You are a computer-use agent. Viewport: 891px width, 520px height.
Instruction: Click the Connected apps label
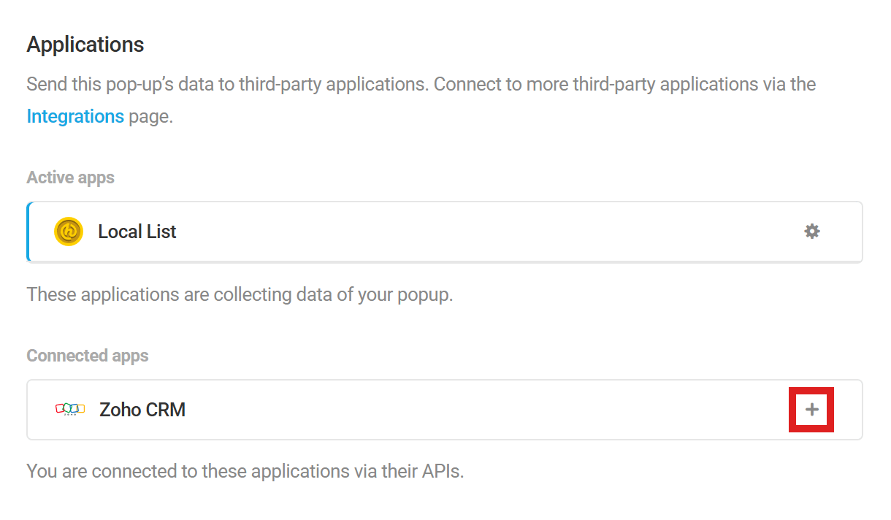(x=88, y=356)
